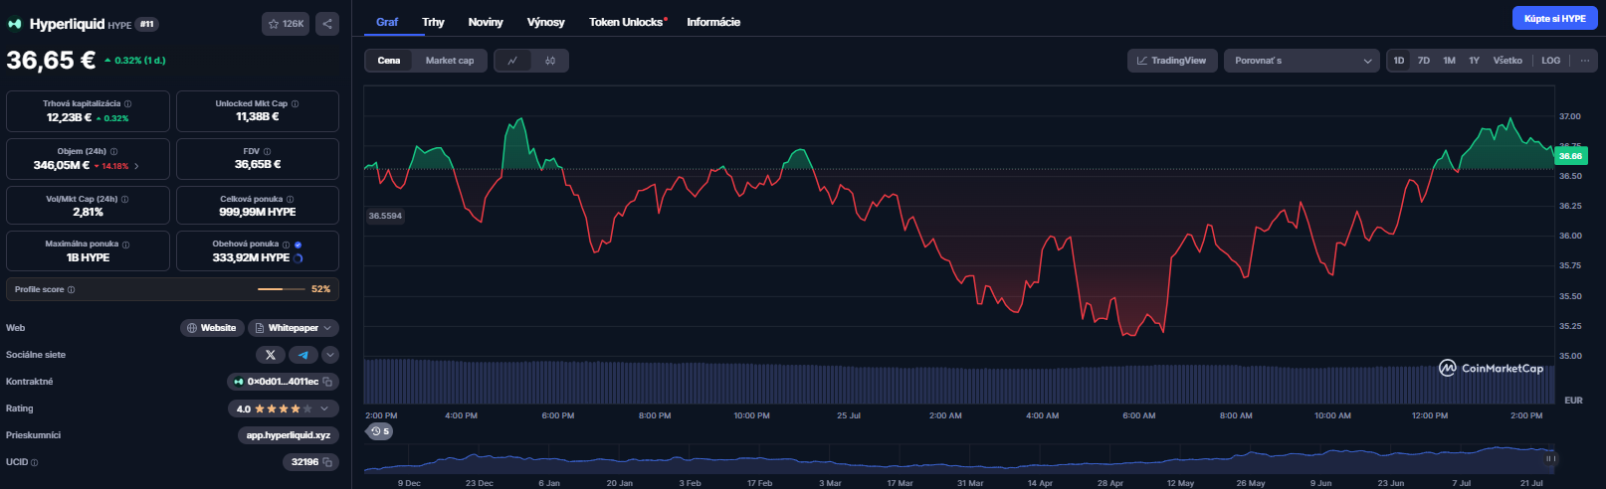Show info for Unlocked Mkt Cap
1606x489 pixels.
(x=295, y=103)
